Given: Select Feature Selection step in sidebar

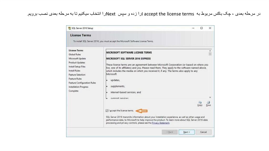Looking at the screenshot, I should 77,75.
